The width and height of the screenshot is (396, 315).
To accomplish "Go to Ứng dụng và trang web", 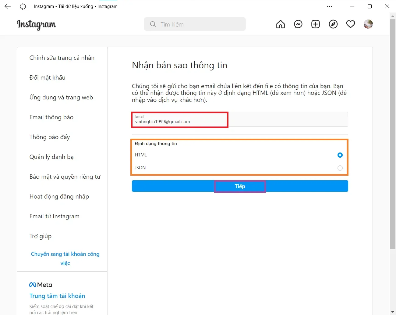I will pyautogui.click(x=61, y=97).
